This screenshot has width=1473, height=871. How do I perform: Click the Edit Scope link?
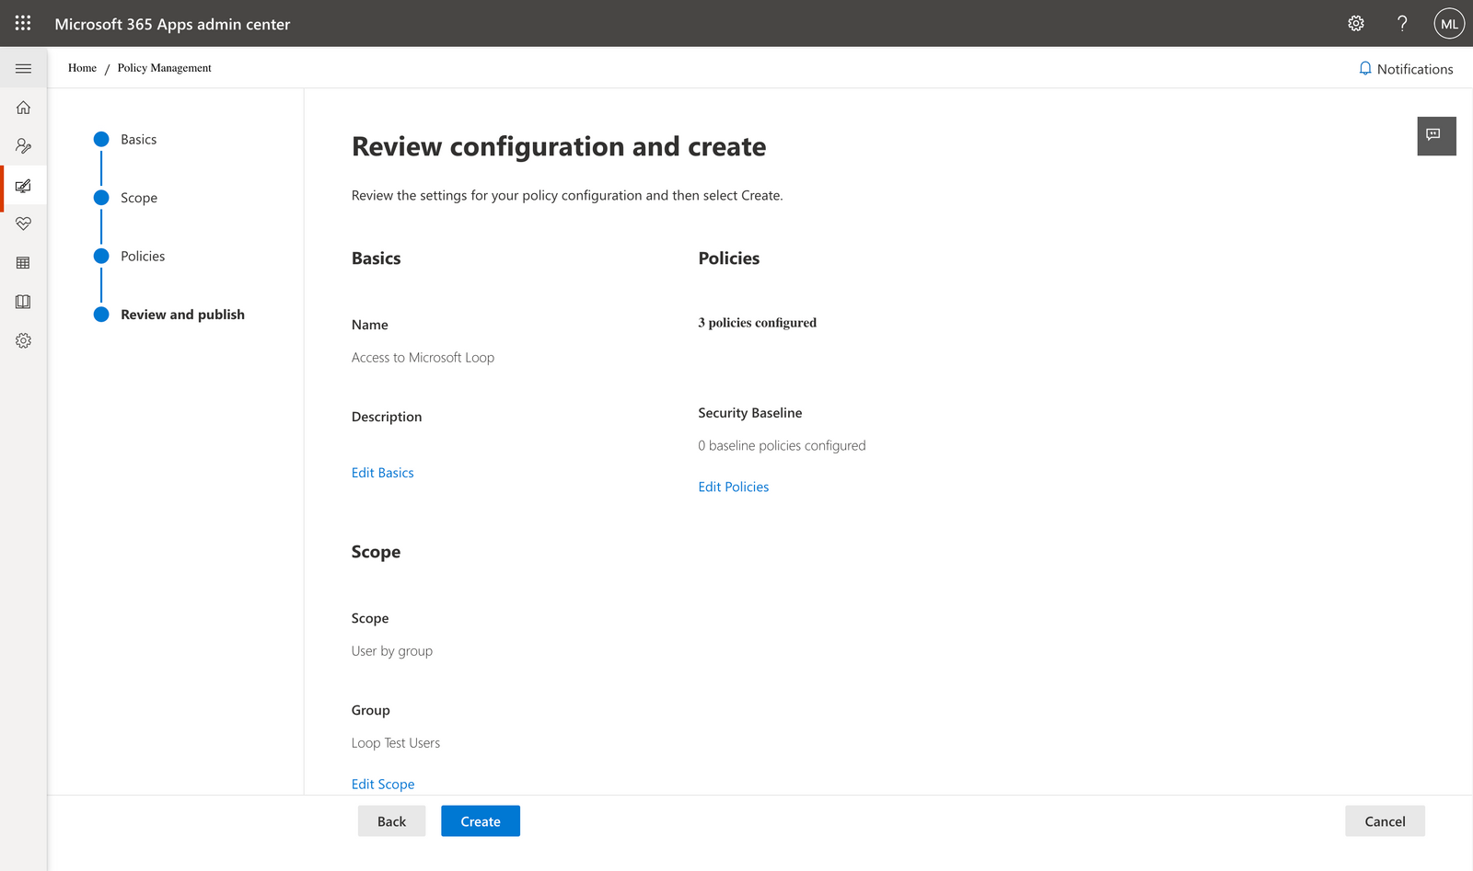point(383,785)
